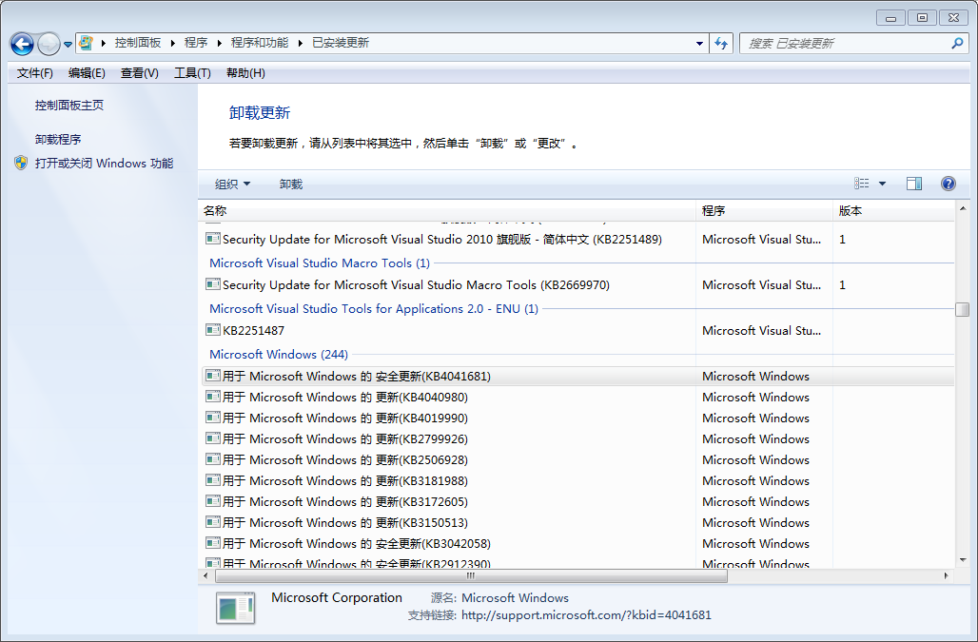The width and height of the screenshot is (978, 642).
Task: Expand the view options dropdown arrow
Action: point(882,184)
